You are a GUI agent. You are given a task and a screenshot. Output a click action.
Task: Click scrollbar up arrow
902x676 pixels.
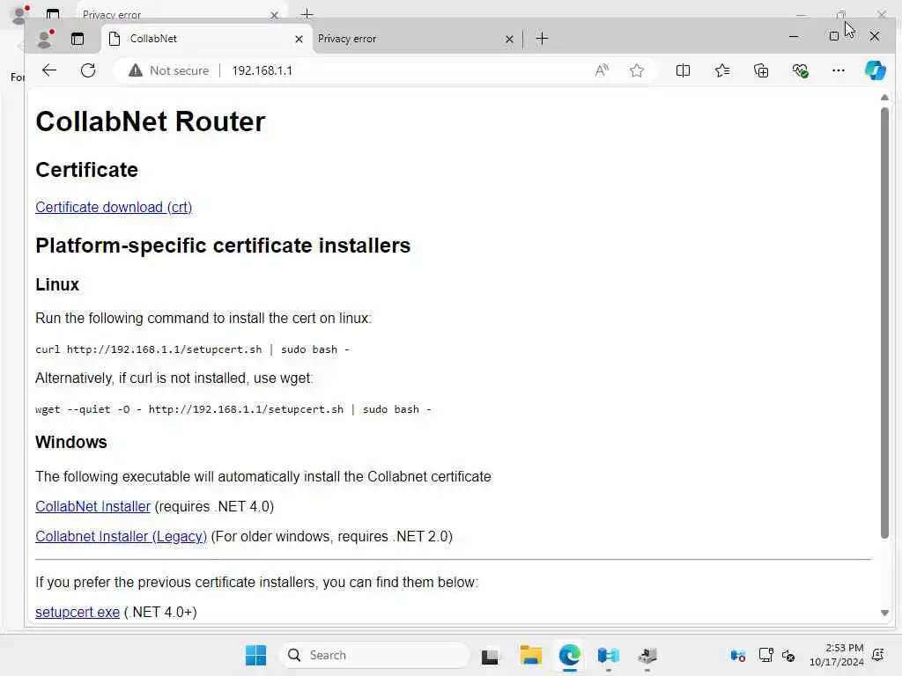tap(884, 97)
